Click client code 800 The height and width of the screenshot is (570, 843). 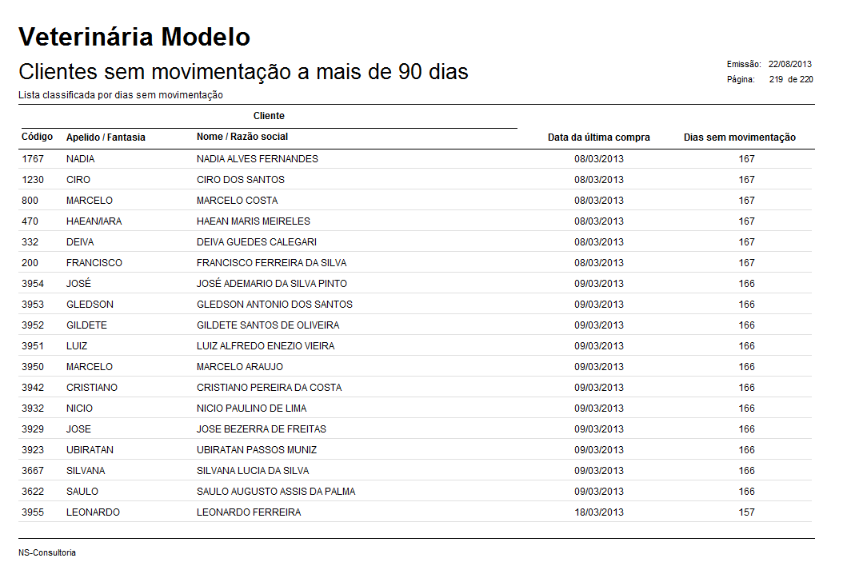30,201
